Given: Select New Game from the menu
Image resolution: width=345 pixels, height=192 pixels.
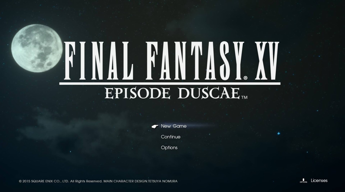Looking at the screenshot, I should [174, 126].
